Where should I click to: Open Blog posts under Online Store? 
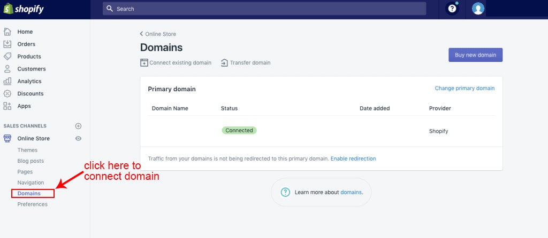31,161
